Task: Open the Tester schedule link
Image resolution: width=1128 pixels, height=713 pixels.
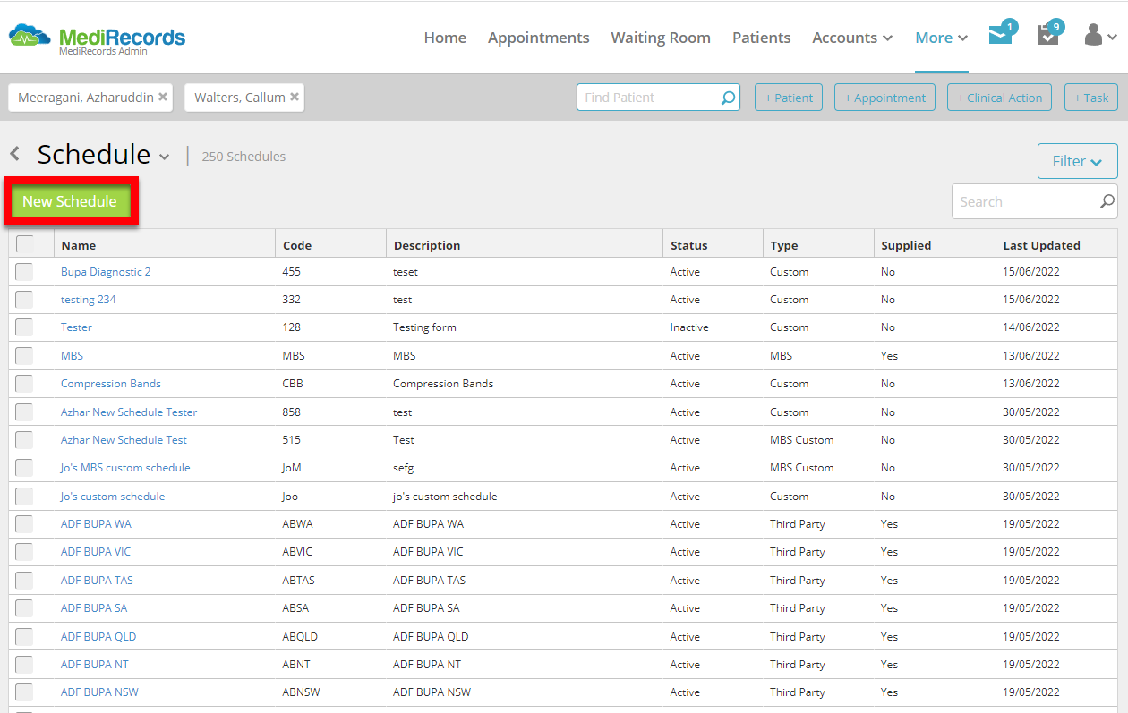Action: click(x=76, y=327)
